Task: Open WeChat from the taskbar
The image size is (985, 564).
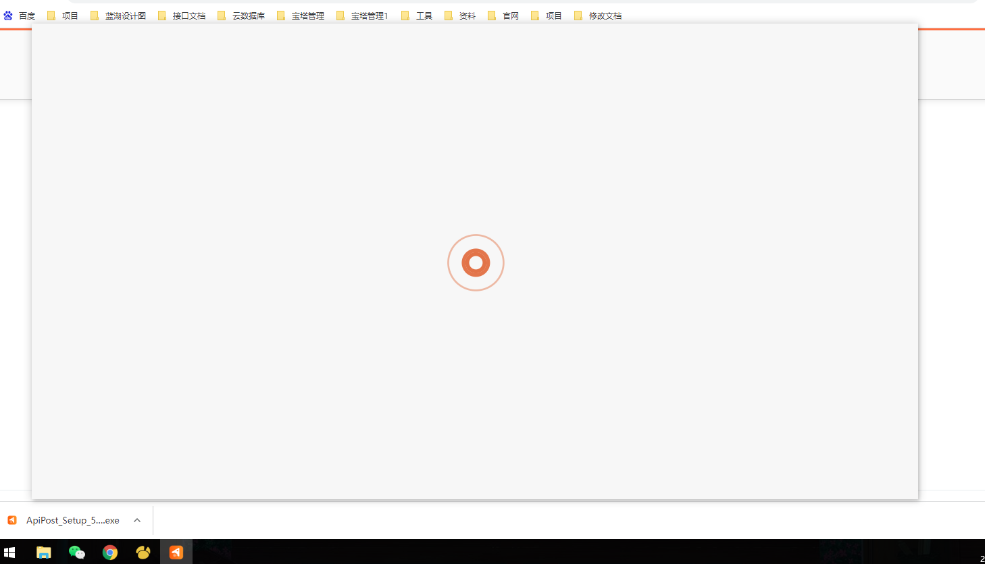Action: tap(77, 552)
